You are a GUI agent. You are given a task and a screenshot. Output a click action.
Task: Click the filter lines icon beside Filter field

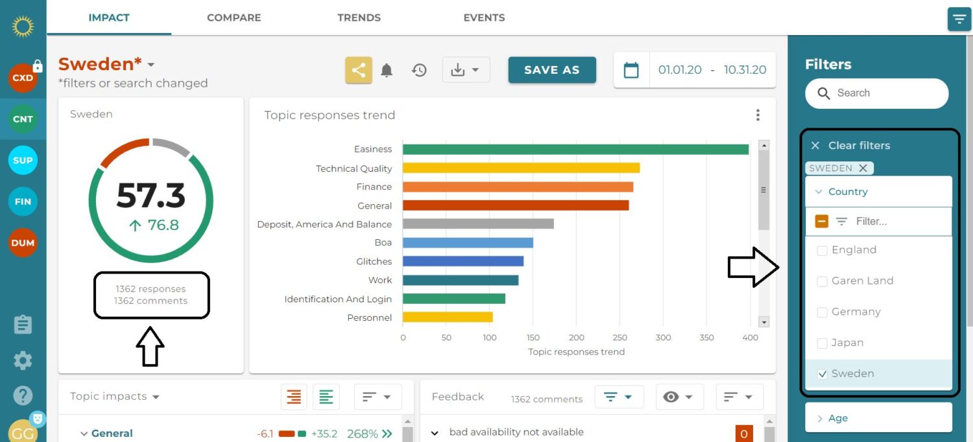click(x=842, y=222)
